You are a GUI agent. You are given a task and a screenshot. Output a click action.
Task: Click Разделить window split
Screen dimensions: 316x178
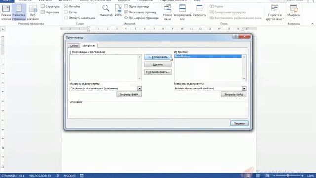coord(199,11)
